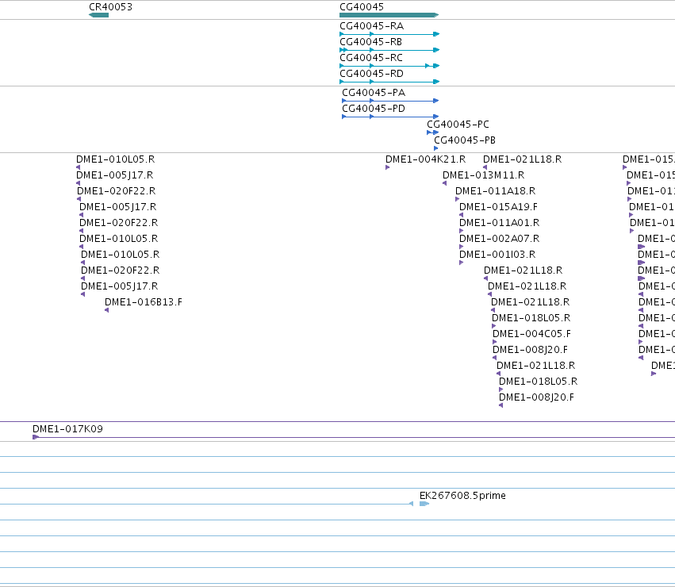675x587 pixels.
Task: Select BAC end DME1-002A07.R
Action: coord(500,239)
